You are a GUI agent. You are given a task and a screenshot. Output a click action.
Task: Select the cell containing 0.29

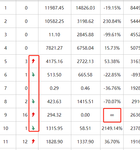[55, 88]
